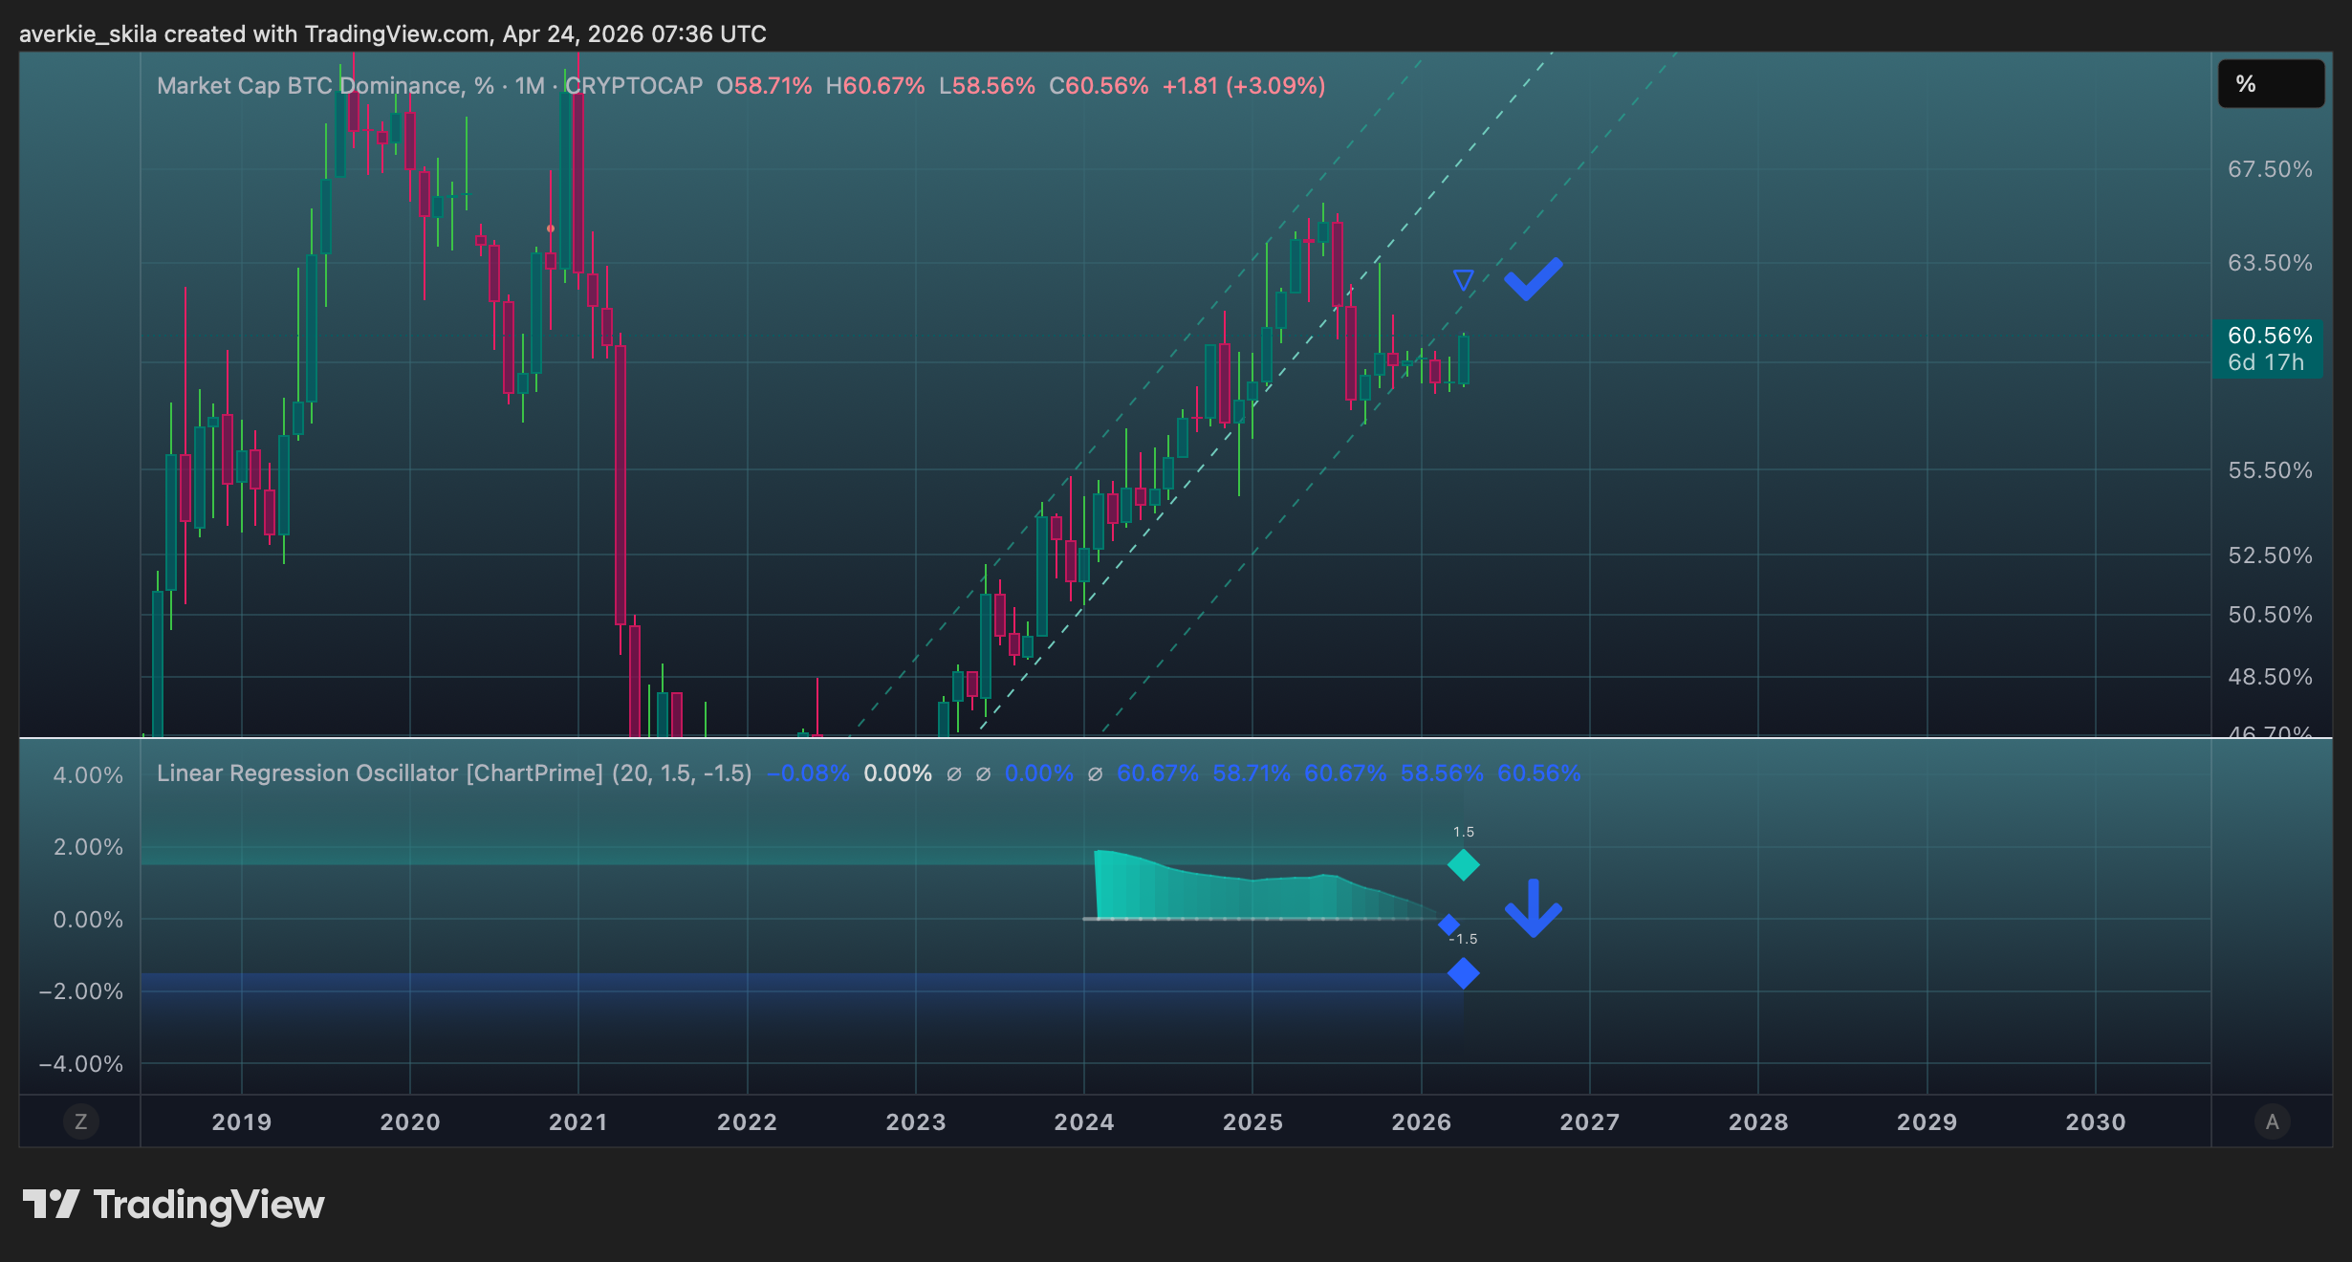Click the 2026 label on time axis
Screen dimensions: 2352x1262
click(1421, 1122)
